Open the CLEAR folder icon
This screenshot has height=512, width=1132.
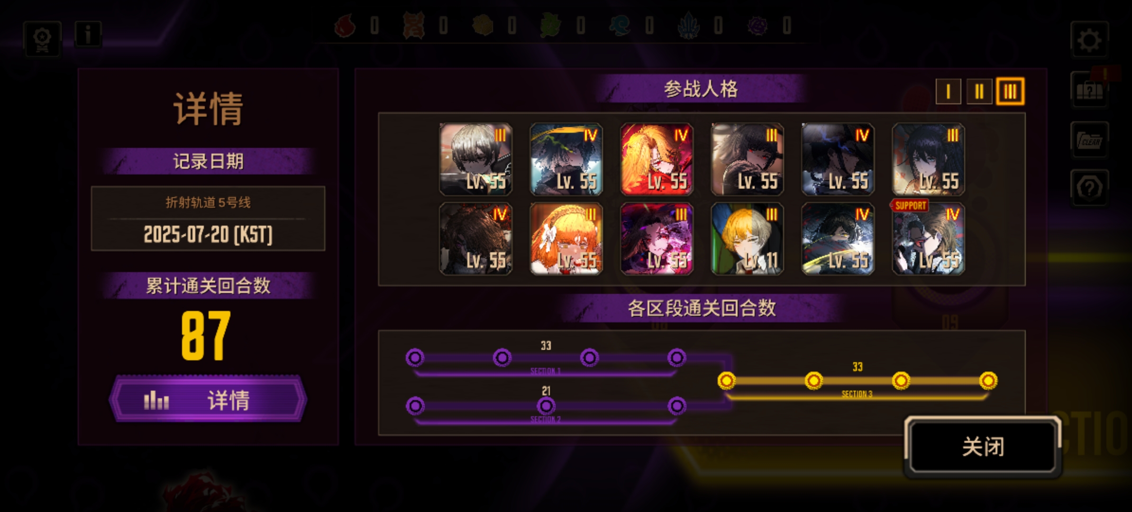[1089, 140]
